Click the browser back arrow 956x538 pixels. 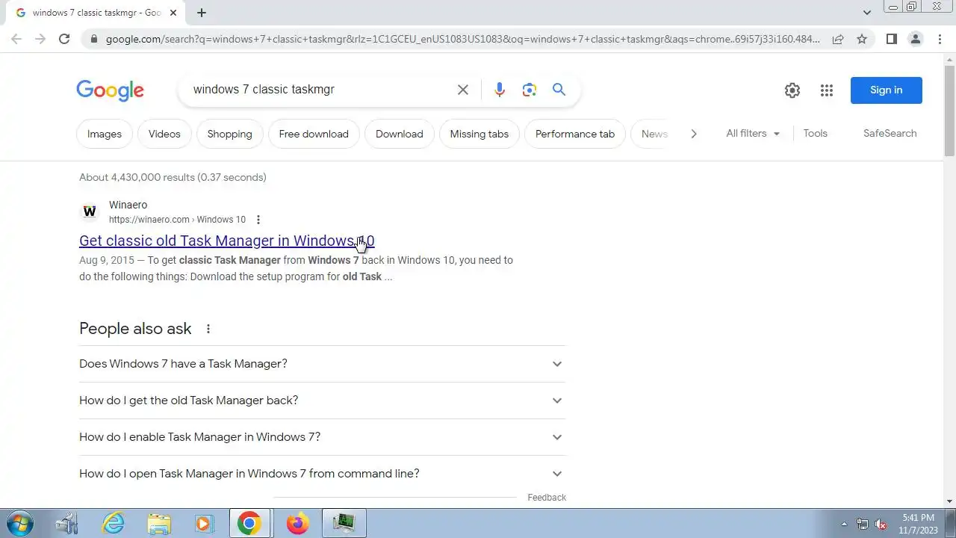coord(16,39)
